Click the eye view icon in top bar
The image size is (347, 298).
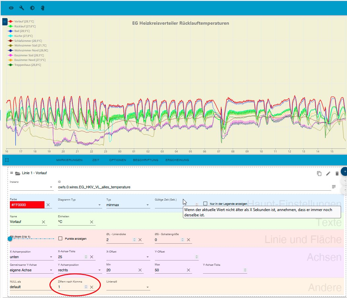tap(11, 8)
